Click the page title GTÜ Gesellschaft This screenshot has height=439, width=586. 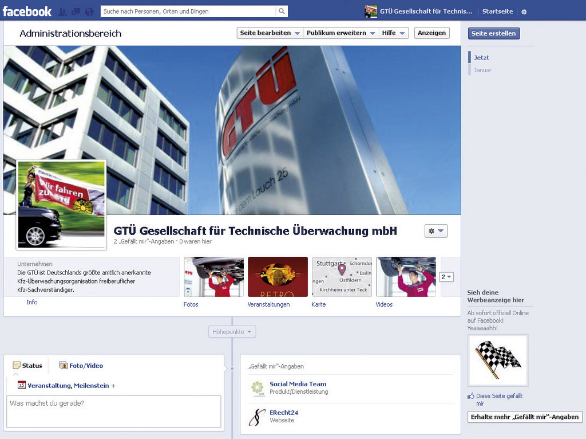click(x=255, y=230)
